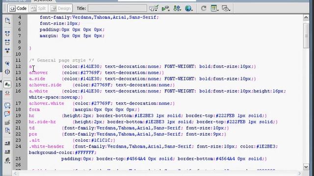Click the 'hr.side-hr' selector
The width and height of the screenshot is (314, 176).
[43, 122]
